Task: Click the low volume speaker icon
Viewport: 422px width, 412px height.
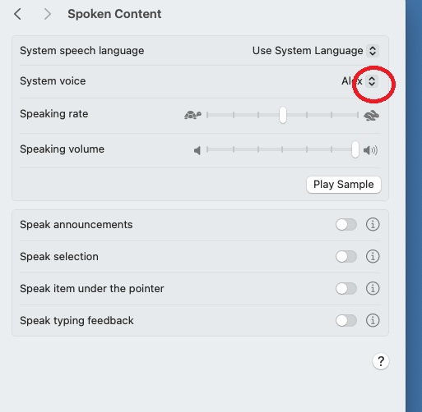Action: pos(197,150)
